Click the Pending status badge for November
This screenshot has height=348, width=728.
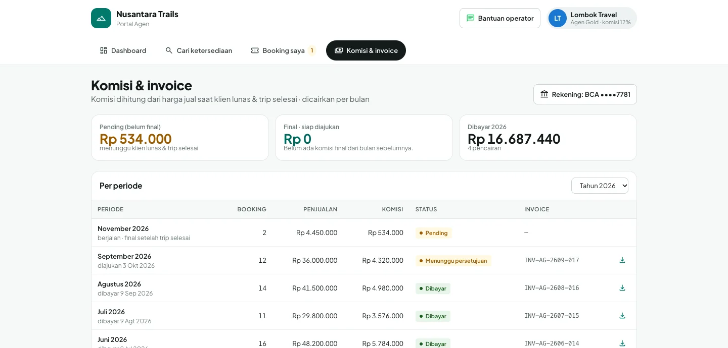pyautogui.click(x=433, y=233)
